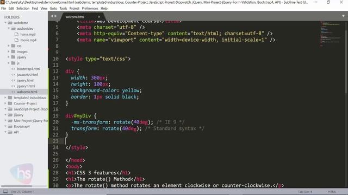The height and width of the screenshot is (195, 348).
Task: Open the Tools menu
Action: pos(63,9)
